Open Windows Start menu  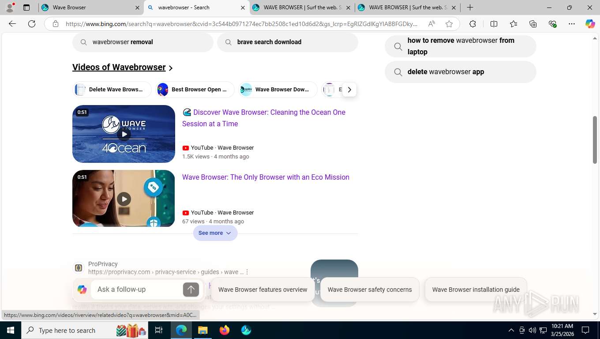pos(11,330)
